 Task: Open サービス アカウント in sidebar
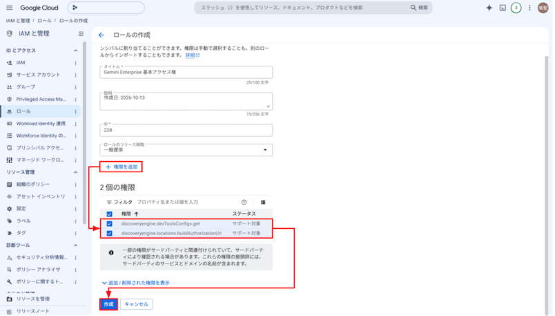point(38,75)
